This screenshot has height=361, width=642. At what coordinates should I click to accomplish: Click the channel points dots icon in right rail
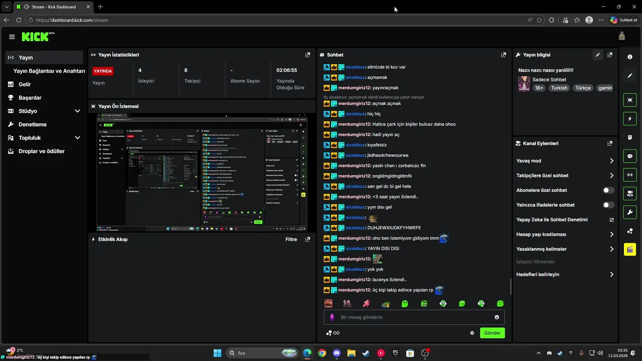(x=630, y=231)
